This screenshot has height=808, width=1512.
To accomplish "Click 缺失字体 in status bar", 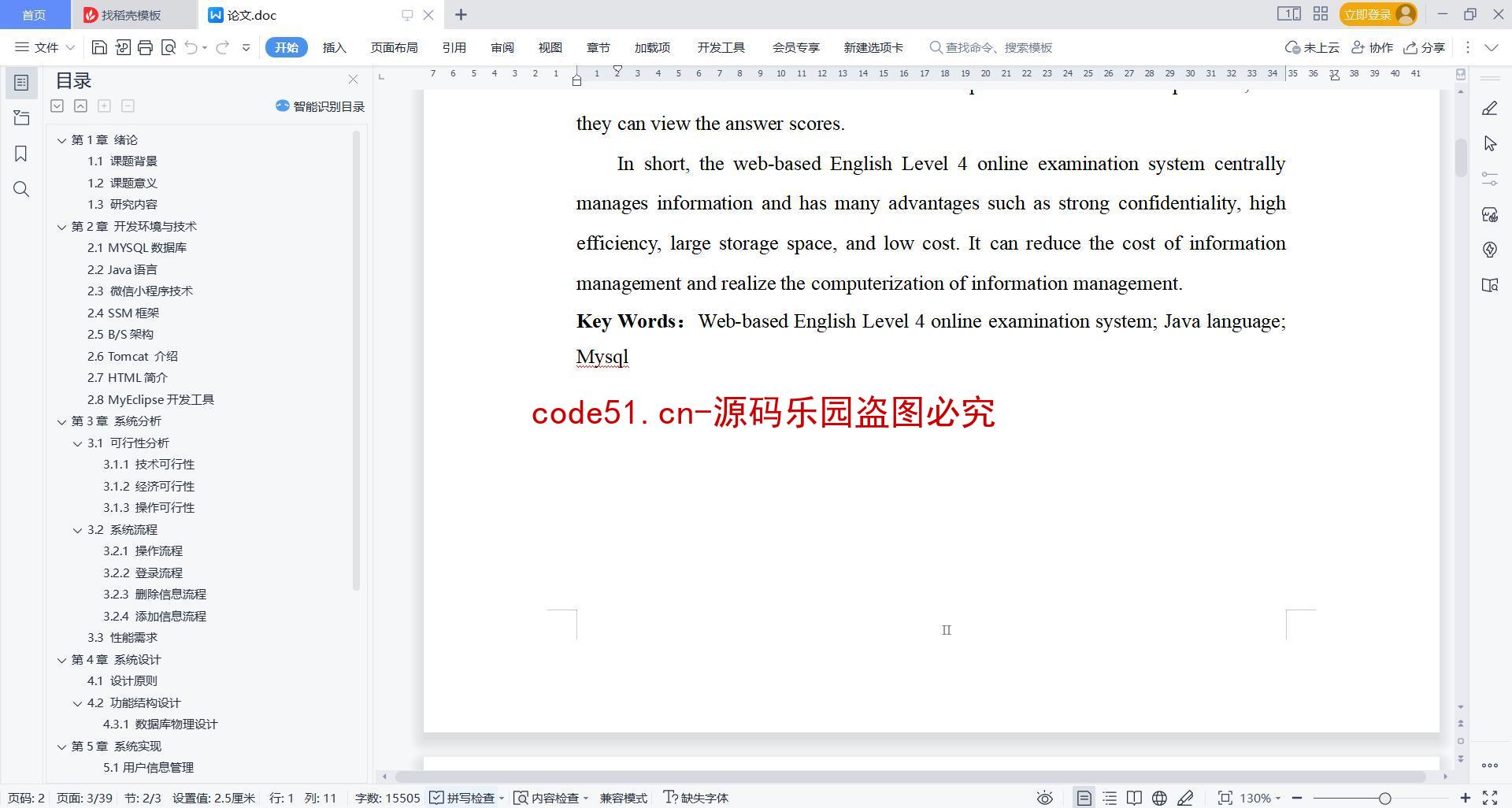I will (696, 798).
